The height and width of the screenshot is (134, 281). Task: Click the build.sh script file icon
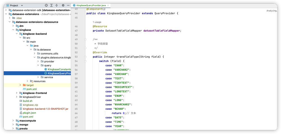(x=21, y=101)
